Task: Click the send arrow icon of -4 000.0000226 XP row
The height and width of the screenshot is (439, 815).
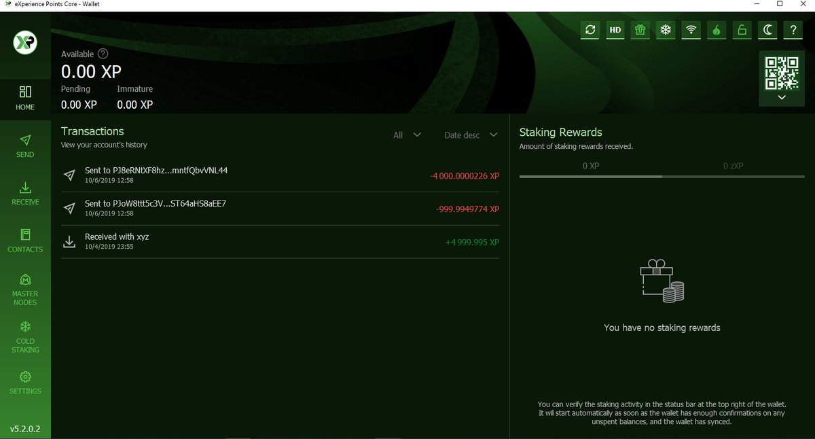Action: pos(69,175)
